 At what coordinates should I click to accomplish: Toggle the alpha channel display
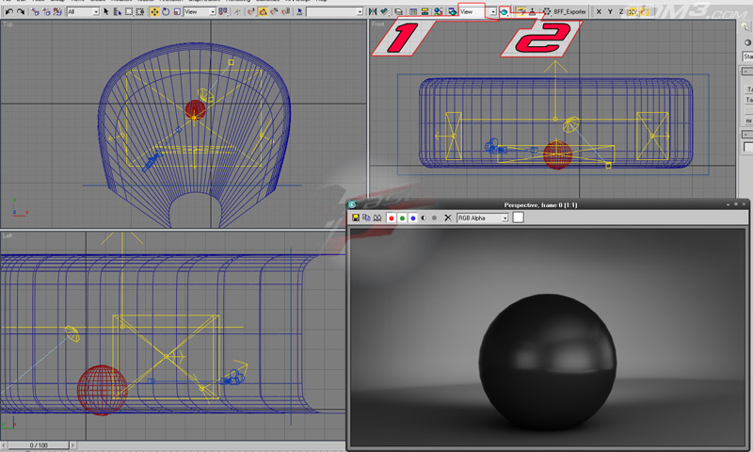tap(424, 218)
